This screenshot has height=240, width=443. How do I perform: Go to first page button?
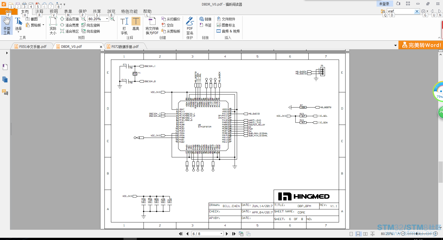(181, 234)
